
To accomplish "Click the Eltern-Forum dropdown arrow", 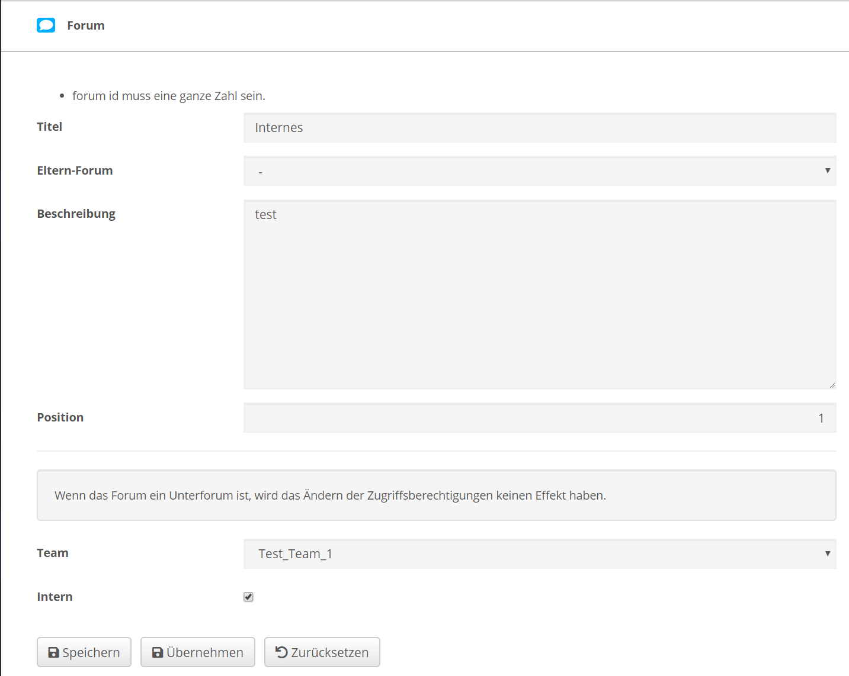I will coord(828,171).
